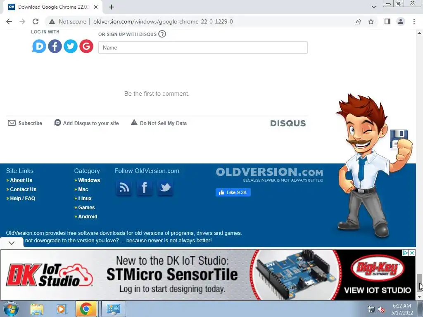Log in with the Twitter icon
This screenshot has height=317, width=423.
(x=70, y=46)
